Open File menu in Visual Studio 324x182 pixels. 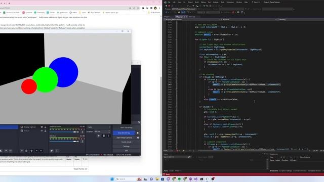pos(169,2)
